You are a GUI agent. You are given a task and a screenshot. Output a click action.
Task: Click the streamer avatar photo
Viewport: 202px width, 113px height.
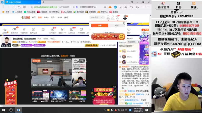[x=6, y=42]
